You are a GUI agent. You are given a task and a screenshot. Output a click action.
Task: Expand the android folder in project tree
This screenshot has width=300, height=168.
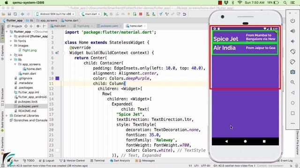(11, 36)
